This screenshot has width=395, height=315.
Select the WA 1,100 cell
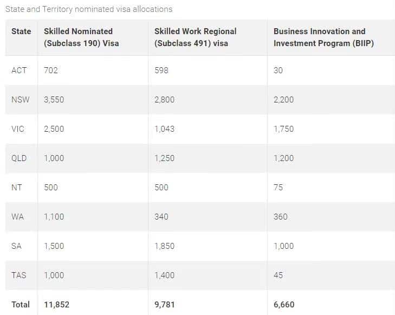click(54, 217)
